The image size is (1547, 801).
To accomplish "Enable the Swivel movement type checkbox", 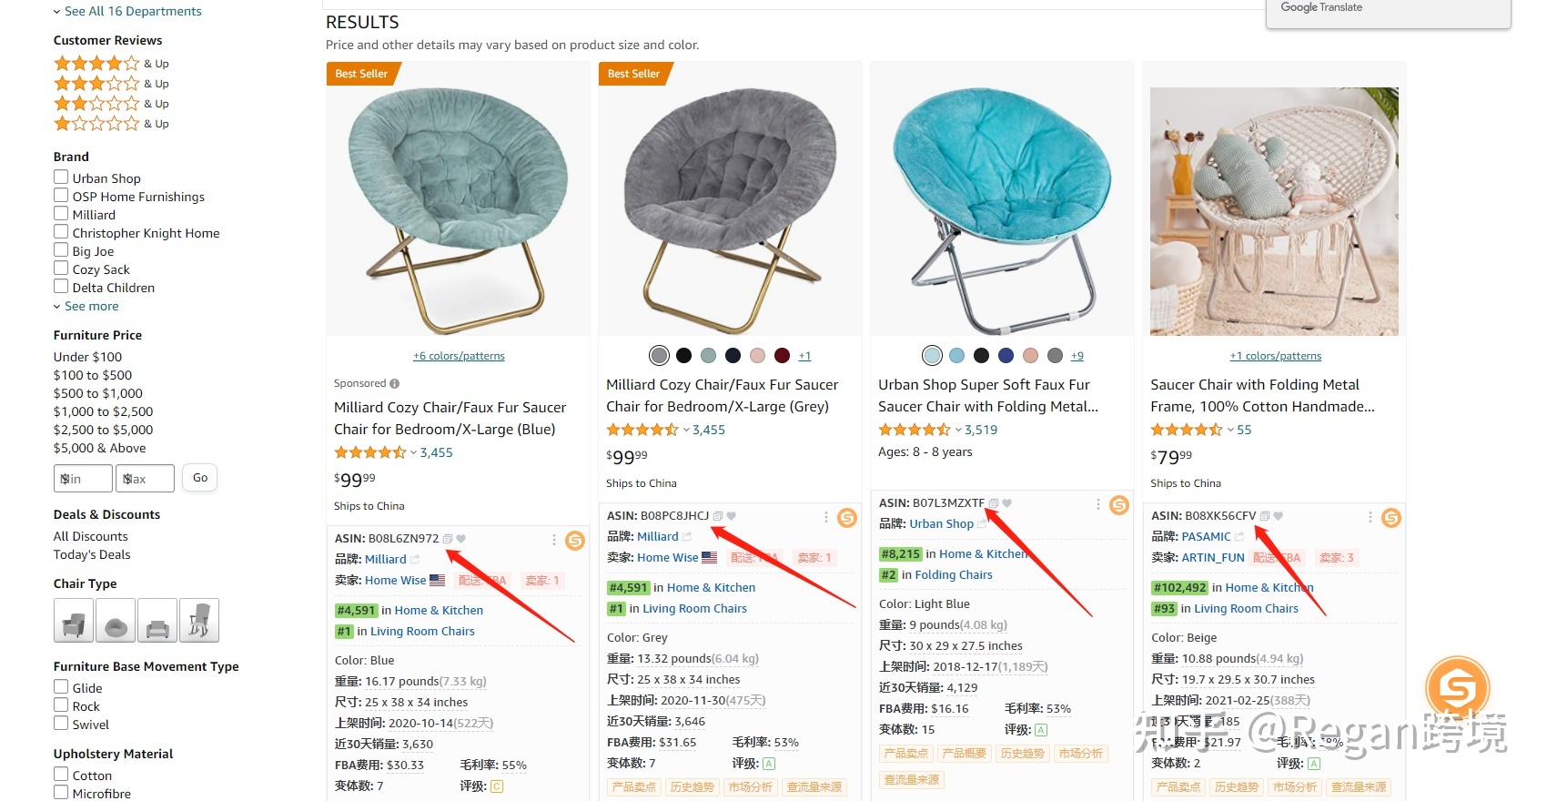I will 61,724.
